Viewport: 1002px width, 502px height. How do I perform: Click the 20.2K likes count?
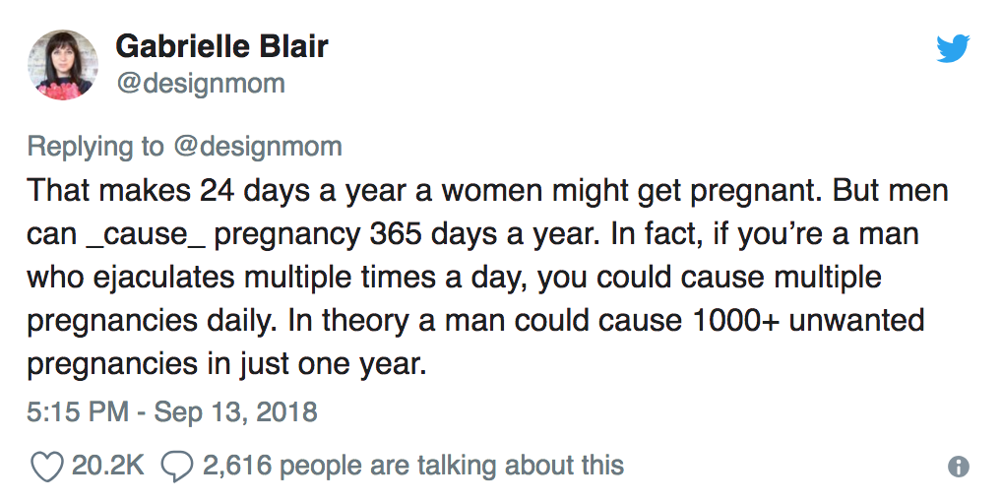[108, 465]
